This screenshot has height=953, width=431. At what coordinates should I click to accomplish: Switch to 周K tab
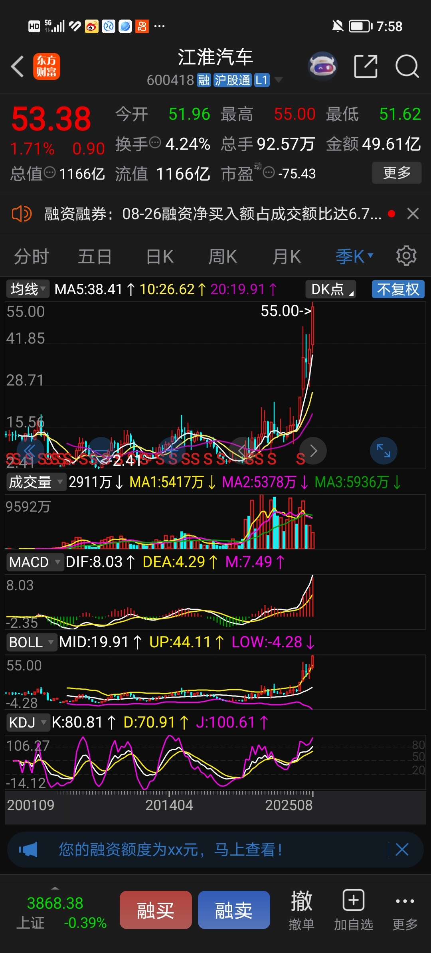pos(223,256)
